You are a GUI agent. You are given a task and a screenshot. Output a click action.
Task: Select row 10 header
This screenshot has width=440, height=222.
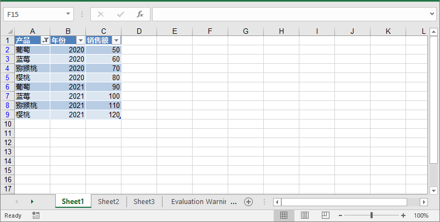8,124
